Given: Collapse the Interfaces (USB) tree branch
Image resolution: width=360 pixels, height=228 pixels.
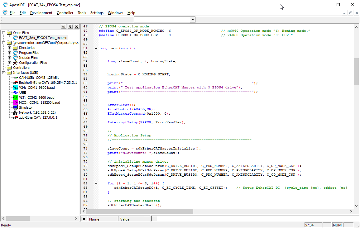Looking at the screenshot, I should (3, 72).
